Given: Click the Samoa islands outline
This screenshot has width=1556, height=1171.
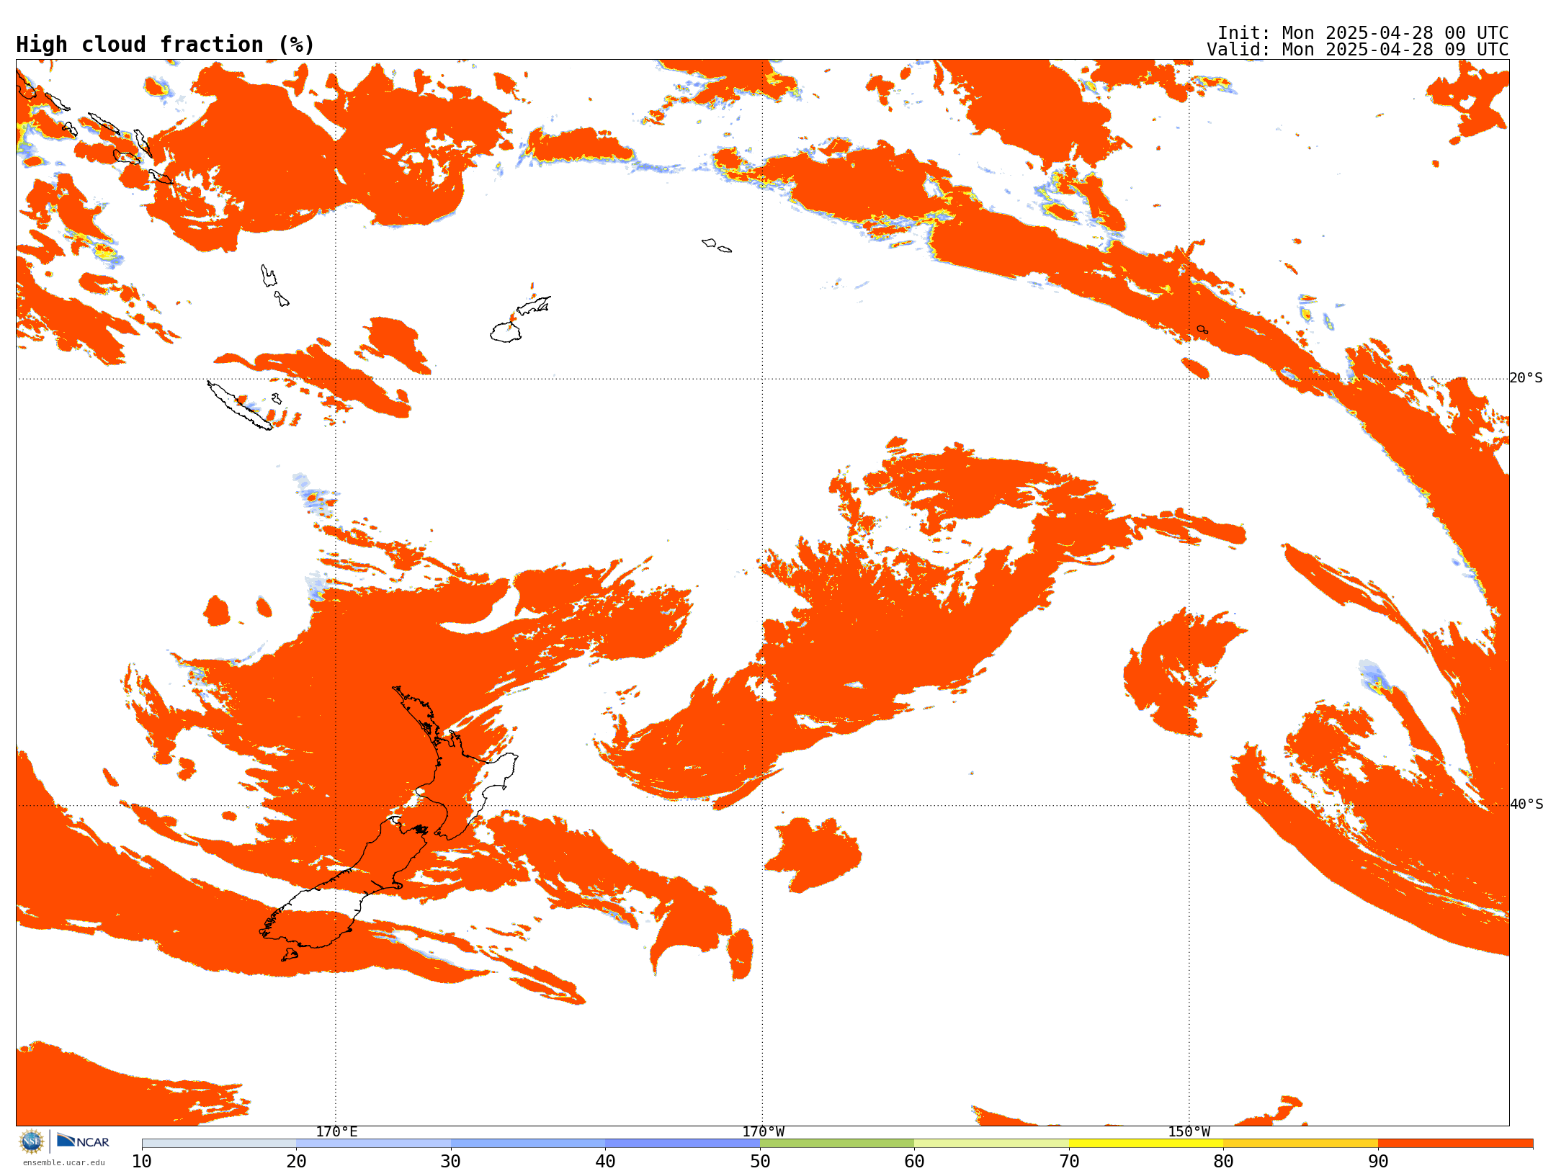Looking at the screenshot, I should 716,246.
